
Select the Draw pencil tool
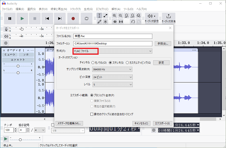[99, 21]
